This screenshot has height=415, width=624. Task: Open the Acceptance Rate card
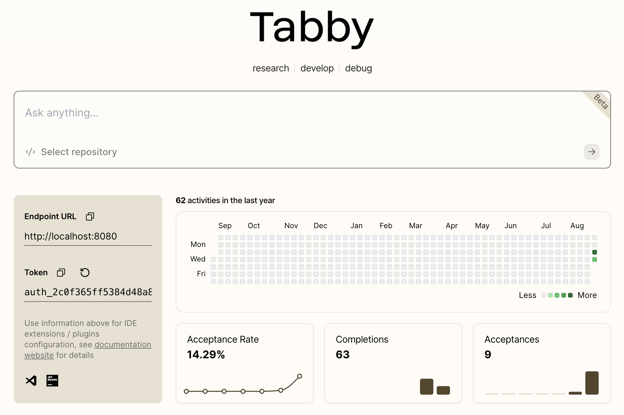[244, 347]
